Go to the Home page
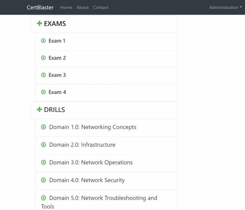The width and height of the screenshot is (245, 210). point(66,7)
